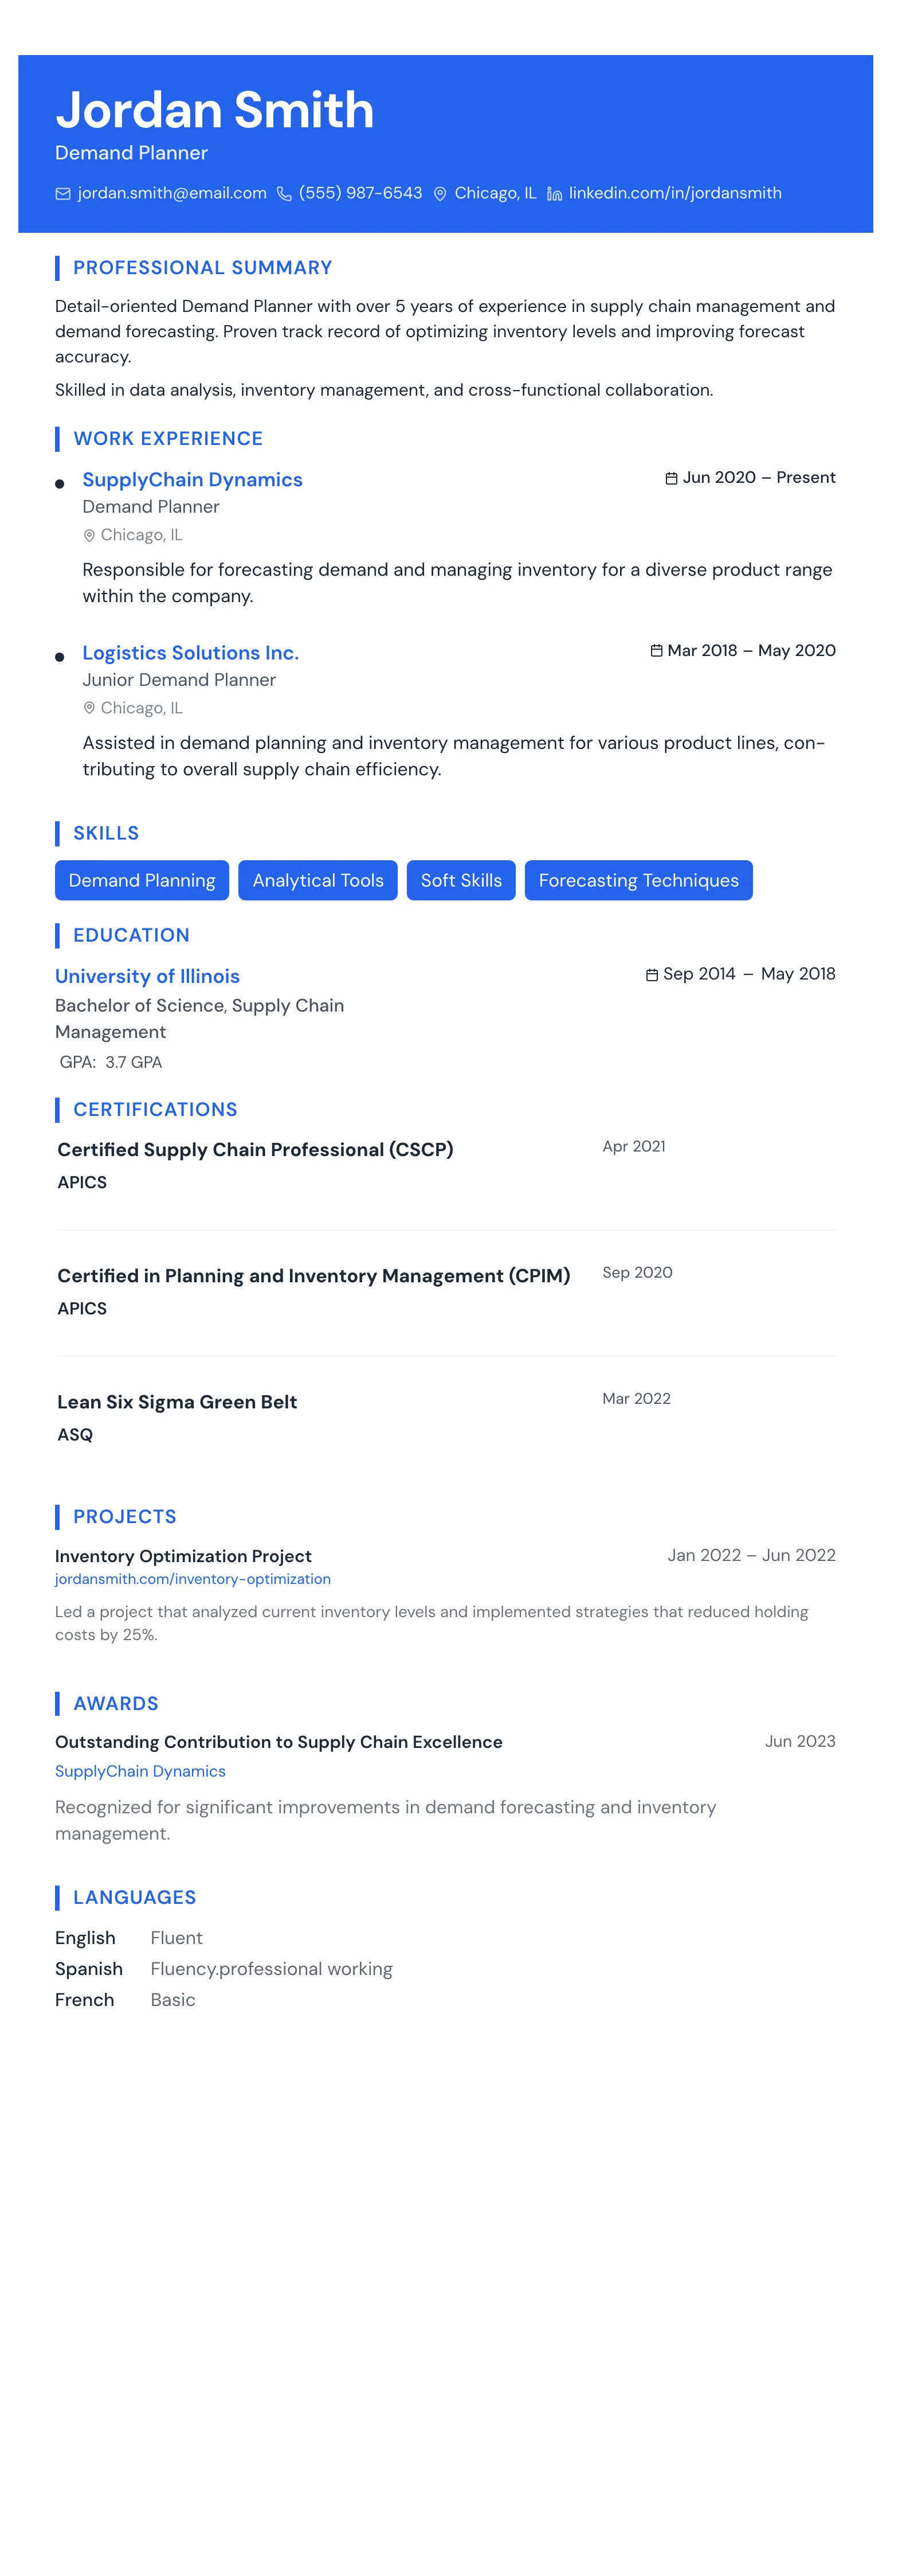Select the Analytical Tools skill tag
This screenshot has height=2576, width=910.
coord(317,880)
